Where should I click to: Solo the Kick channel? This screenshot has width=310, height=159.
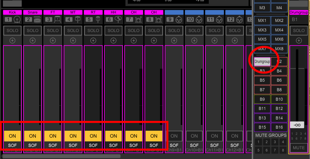[12, 31]
